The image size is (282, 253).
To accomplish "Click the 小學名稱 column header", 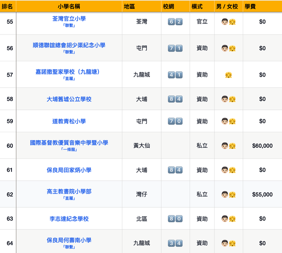I will (x=69, y=7).
